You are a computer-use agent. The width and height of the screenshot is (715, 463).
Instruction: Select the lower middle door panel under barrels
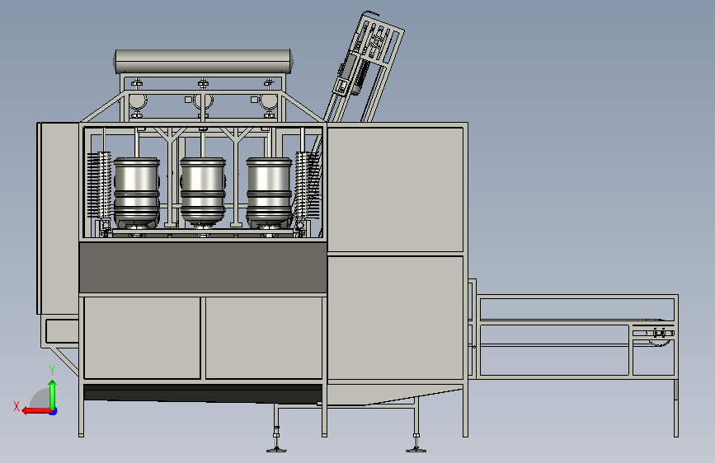[264, 338]
